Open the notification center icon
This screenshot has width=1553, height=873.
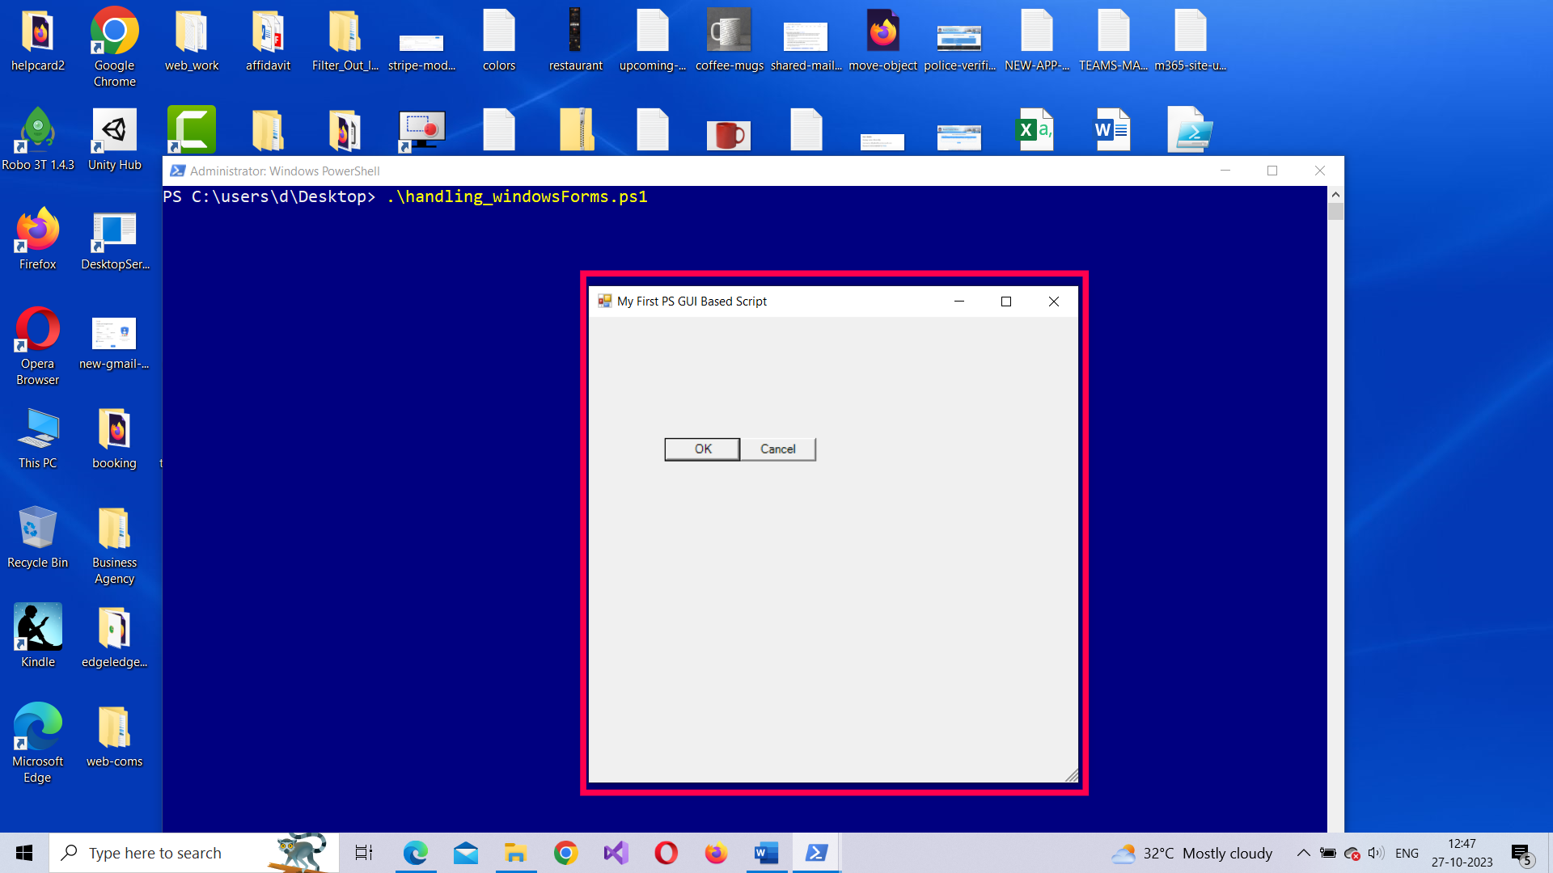point(1521,853)
